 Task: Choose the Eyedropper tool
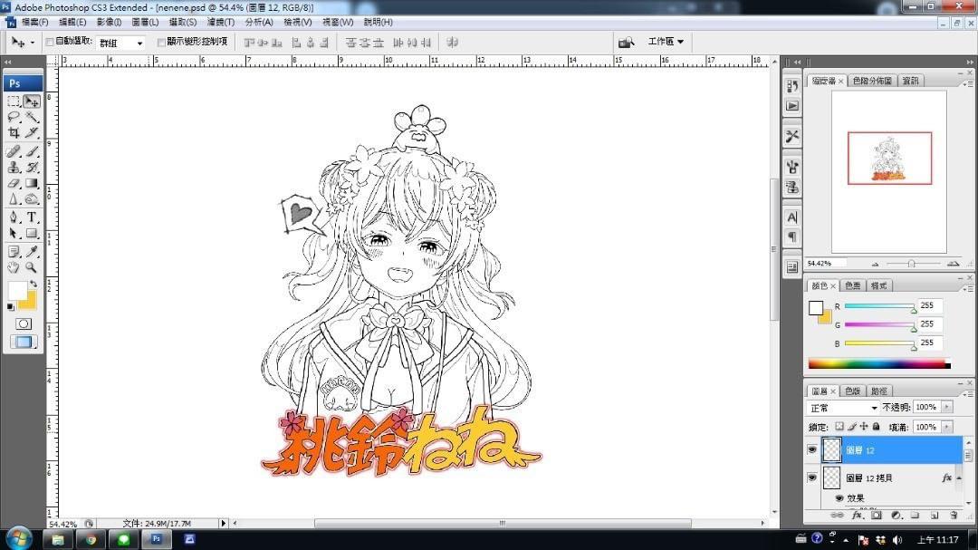pos(32,251)
